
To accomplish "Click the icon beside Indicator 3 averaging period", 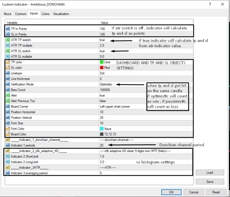I will [8, 173].
